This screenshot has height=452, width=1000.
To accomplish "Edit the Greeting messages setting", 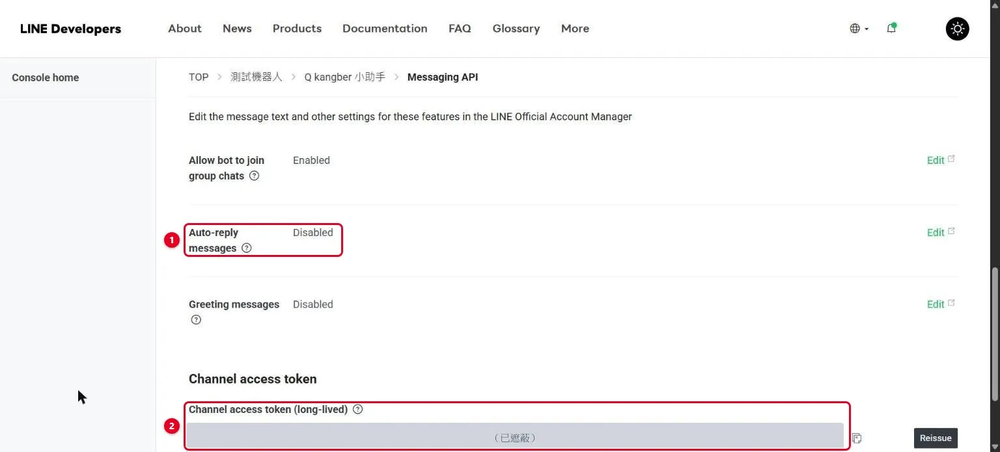I will [x=941, y=304].
